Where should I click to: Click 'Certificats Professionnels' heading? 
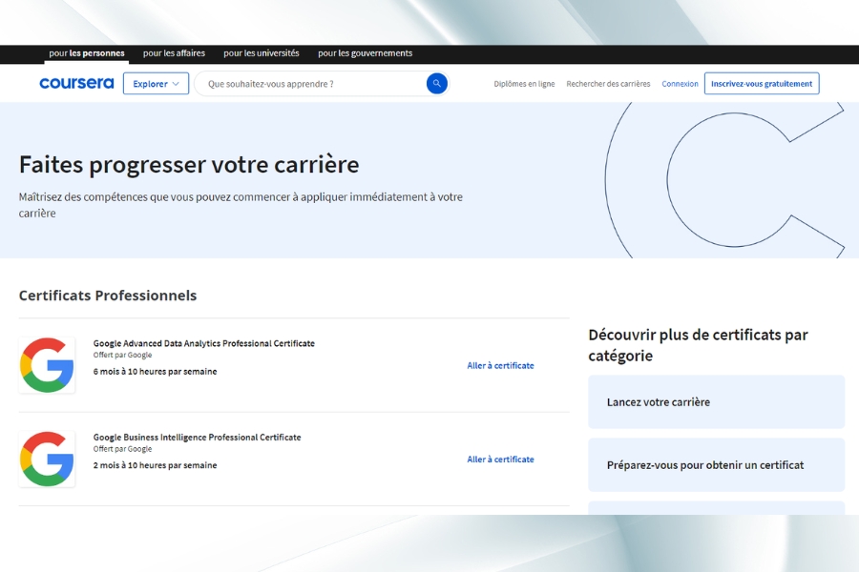click(108, 296)
